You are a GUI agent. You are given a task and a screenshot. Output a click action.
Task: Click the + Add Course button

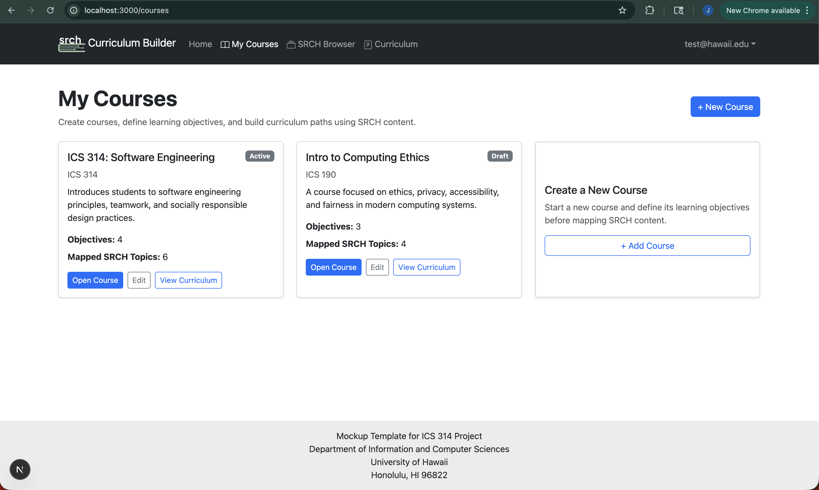[x=647, y=246]
